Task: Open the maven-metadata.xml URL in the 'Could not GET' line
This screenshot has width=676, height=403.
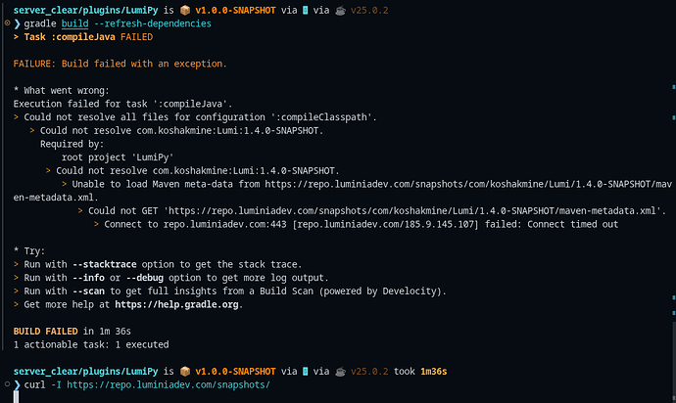Action: (x=411, y=211)
